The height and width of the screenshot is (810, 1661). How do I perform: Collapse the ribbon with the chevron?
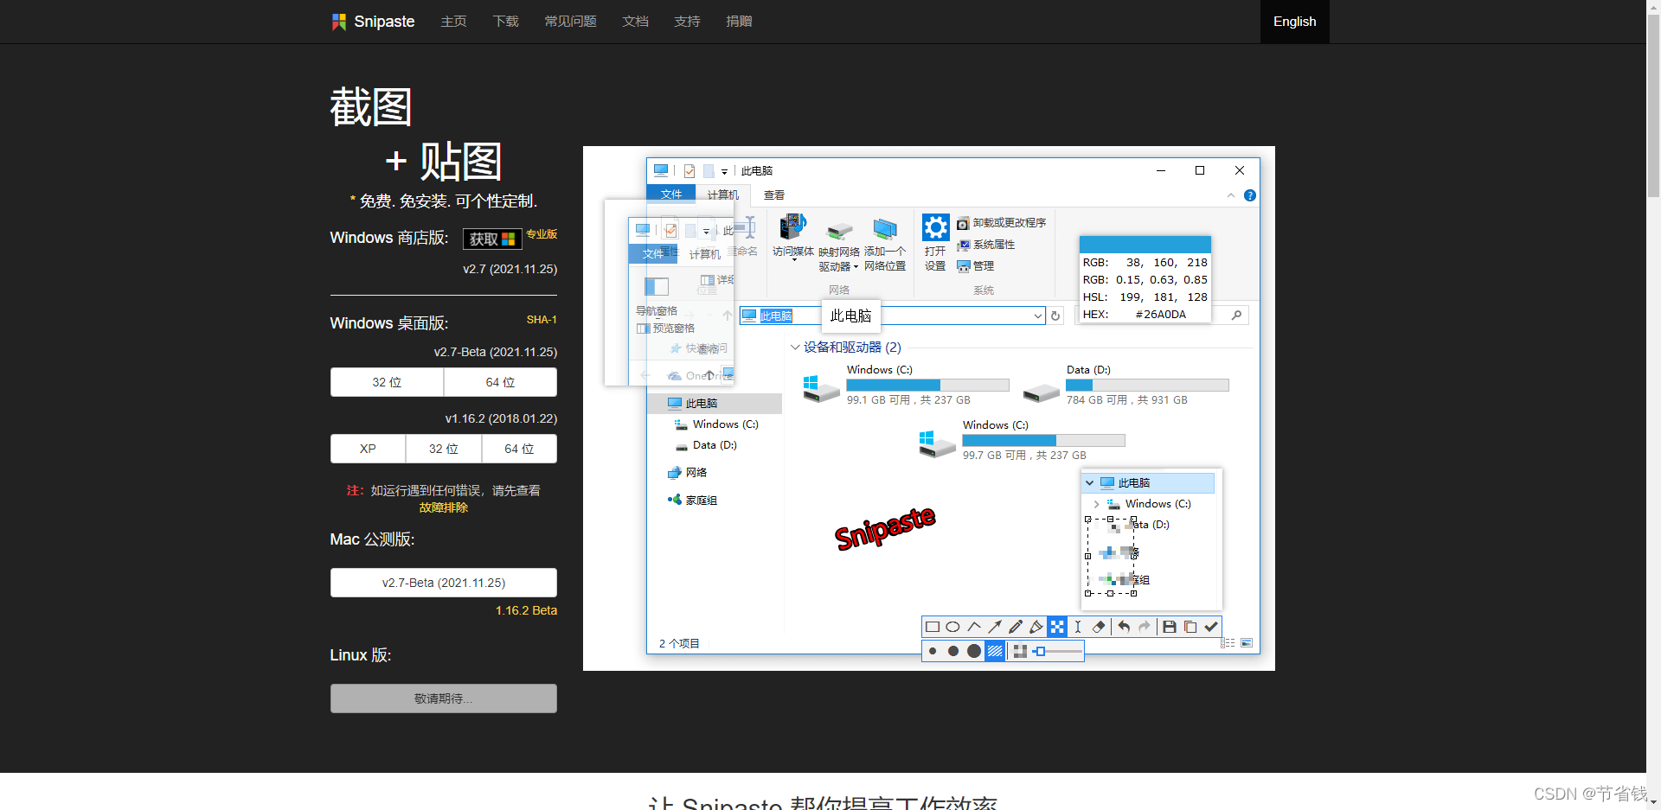[1231, 195]
